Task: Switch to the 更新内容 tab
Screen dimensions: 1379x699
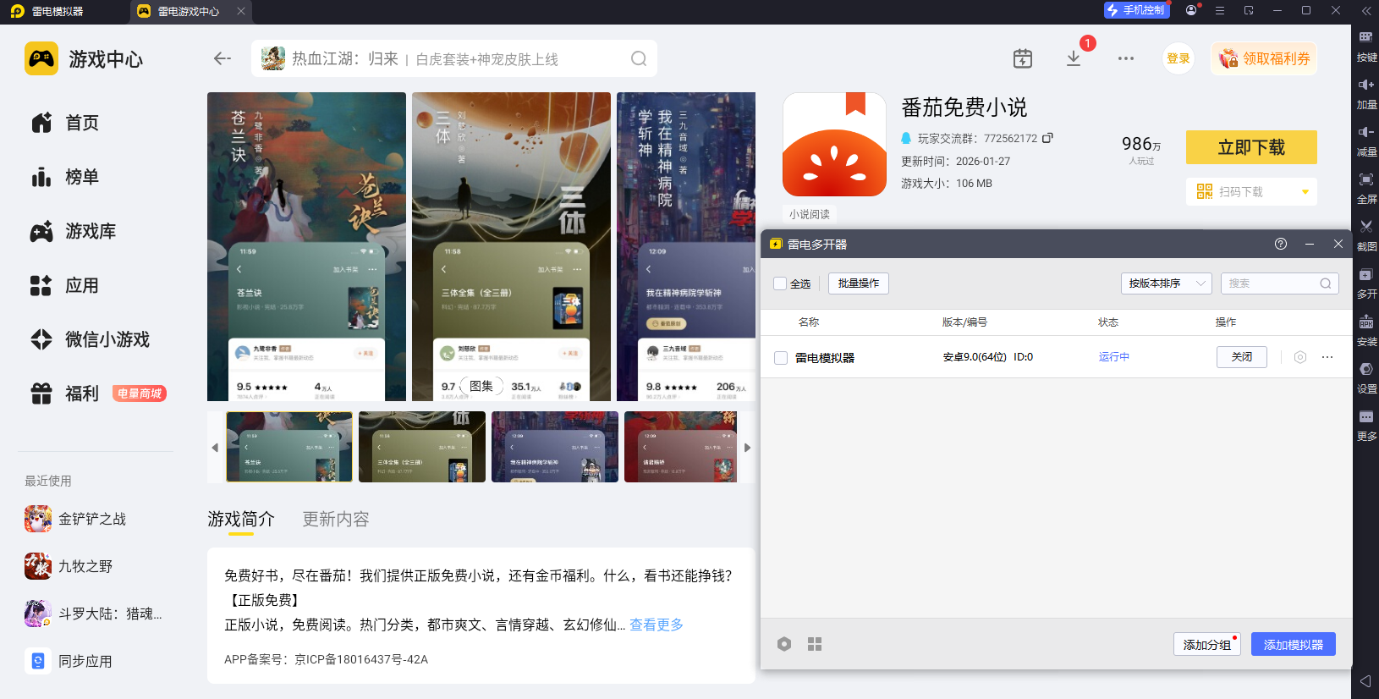Action: [336, 519]
